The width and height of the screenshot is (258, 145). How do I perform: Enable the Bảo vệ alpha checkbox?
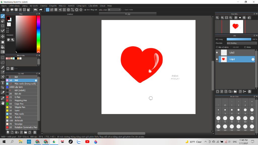point(217,47)
